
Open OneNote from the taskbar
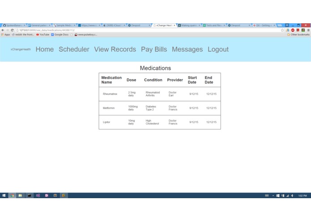(x=47, y=195)
